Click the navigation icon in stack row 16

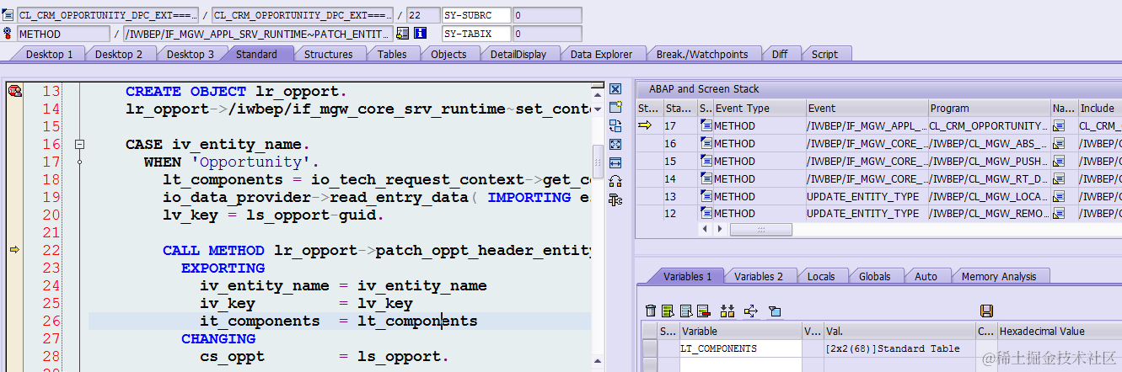(1059, 143)
